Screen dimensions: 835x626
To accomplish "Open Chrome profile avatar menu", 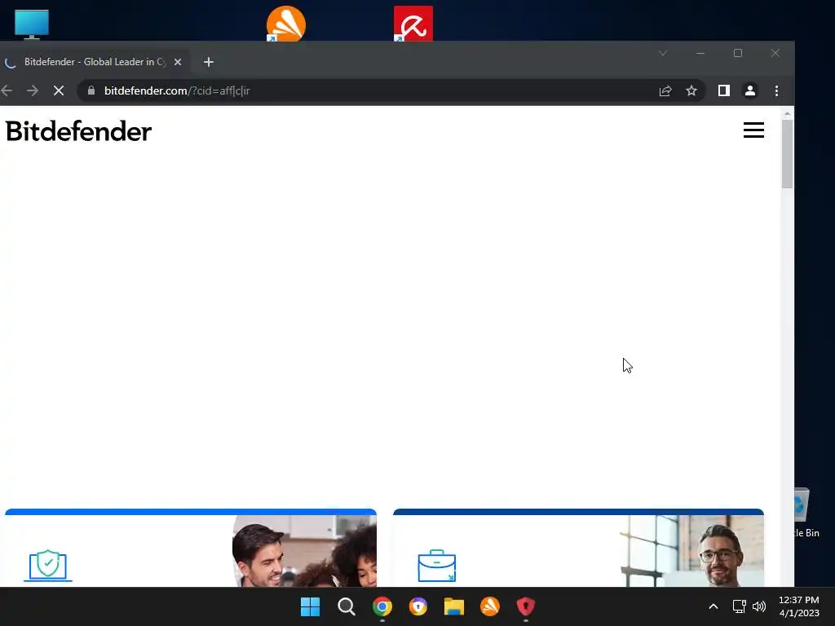I will (x=750, y=91).
